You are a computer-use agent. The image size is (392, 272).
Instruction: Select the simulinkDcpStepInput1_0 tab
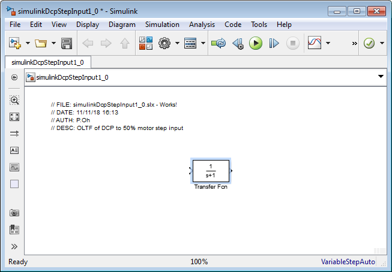pos(48,62)
